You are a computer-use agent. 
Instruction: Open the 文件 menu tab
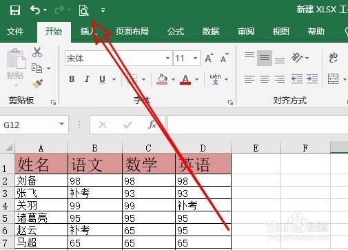pyautogui.click(x=15, y=32)
